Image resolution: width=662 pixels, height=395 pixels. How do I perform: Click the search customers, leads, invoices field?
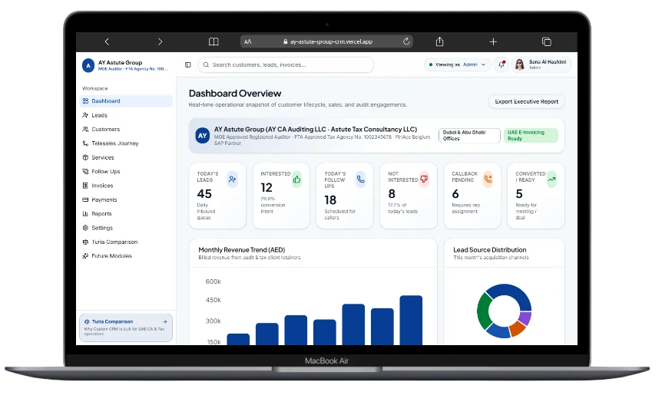tap(286, 65)
